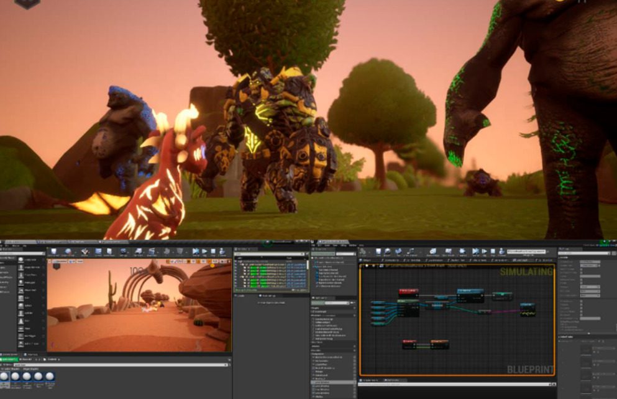Stop the simulation in the level editor toolbar
The height and width of the screenshot is (399, 617).
click(x=213, y=251)
